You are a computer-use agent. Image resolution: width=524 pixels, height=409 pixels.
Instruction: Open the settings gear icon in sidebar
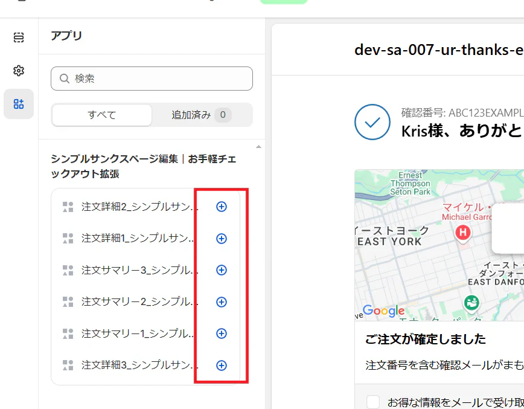point(19,71)
